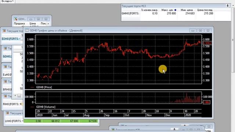This screenshot has width=235, height=132.
Task: Click the GDH0 [Price] legend entry
Action: [44, 87]
